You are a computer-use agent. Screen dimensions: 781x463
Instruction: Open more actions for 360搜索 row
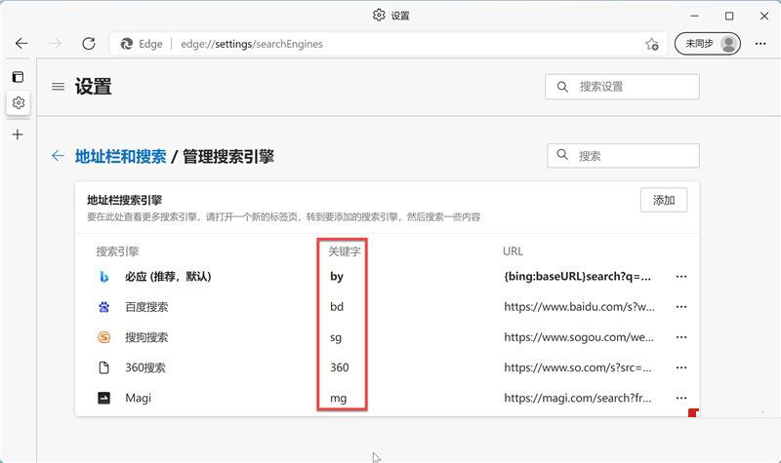pyautogui.click(x=680, y=367)
